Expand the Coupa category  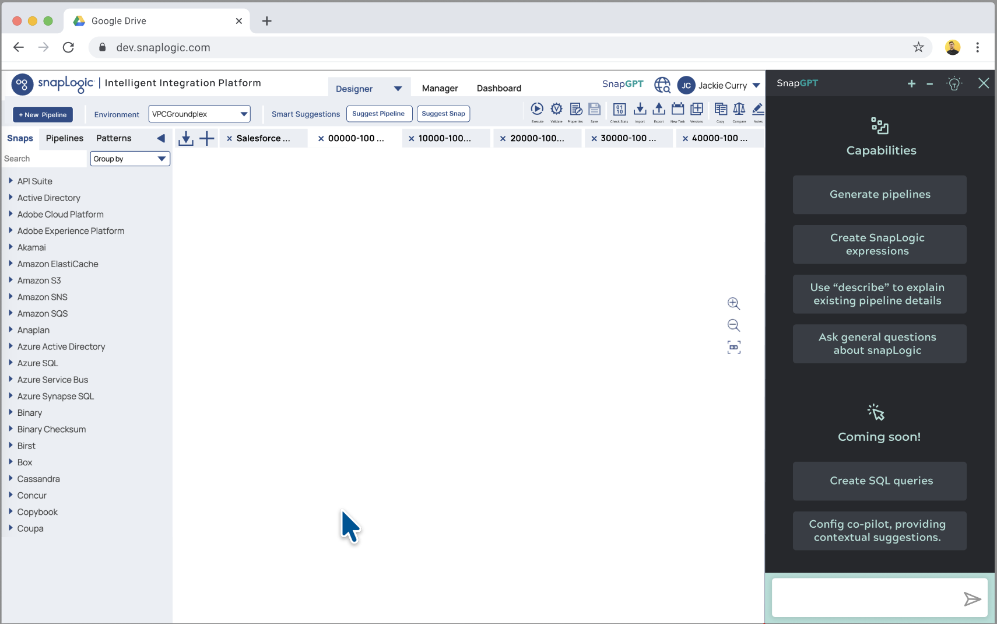[10, 528]
